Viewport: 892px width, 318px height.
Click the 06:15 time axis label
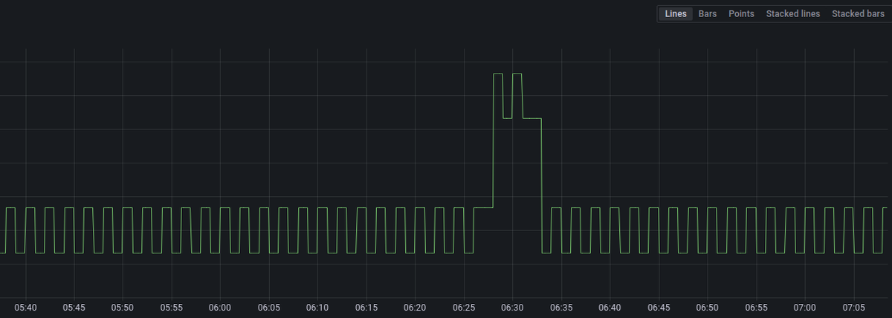click(x=366, y=308)
